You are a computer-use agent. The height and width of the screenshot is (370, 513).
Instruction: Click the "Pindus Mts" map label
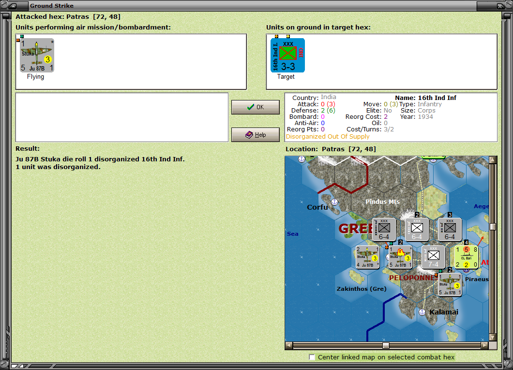coord(382,201)
